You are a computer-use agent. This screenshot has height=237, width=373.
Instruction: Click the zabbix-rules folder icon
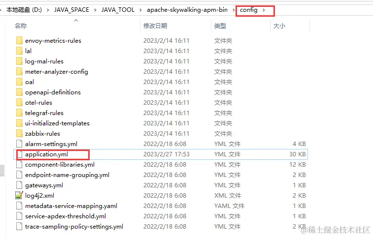(x=19, y=133)
